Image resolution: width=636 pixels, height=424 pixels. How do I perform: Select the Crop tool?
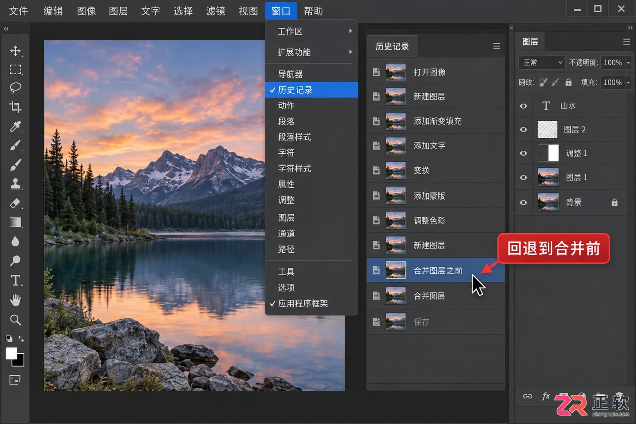[x=15, y=106]
